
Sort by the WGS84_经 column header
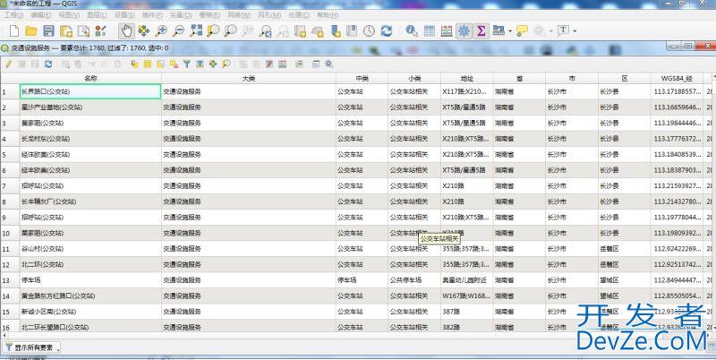[678, 79]
